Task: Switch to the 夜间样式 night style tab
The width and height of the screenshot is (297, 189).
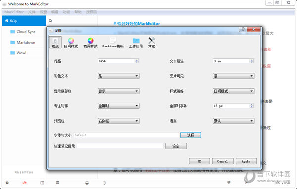Action: click(91, 43)
